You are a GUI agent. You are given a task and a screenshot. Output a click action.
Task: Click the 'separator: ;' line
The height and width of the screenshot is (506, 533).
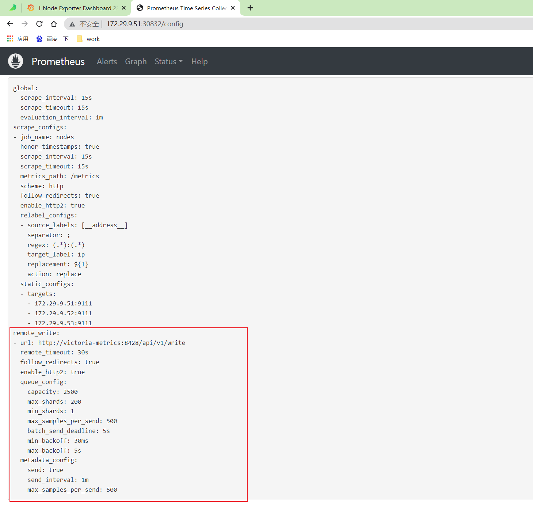point(49,235)
